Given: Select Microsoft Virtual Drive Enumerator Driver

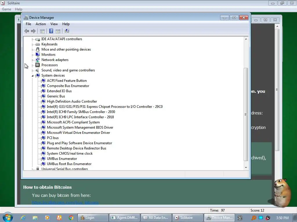Looking at the screenshot, I should pos(78,133).
